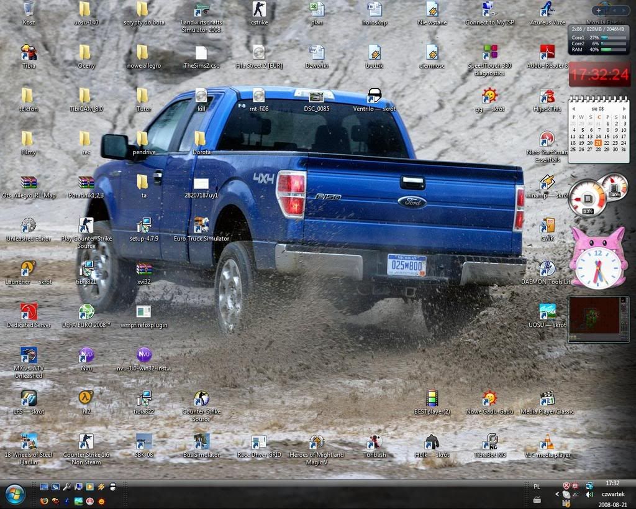The width and height of the screenshot is (636, 509).
Task: Click the PL language bar indicator
Action: point(537,486)
